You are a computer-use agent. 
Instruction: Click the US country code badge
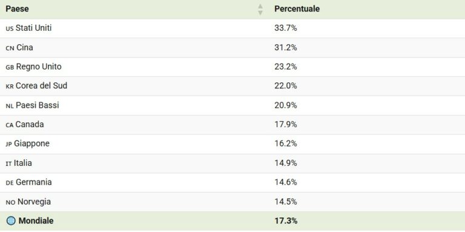pyautogui.click(x=10, y=29)
